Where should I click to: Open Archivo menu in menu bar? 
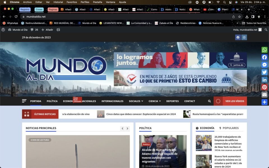(x=27, y=2)
